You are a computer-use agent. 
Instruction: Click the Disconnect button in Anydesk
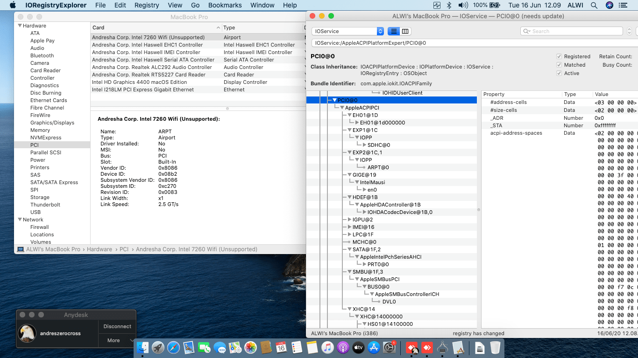tap(117, 326)
